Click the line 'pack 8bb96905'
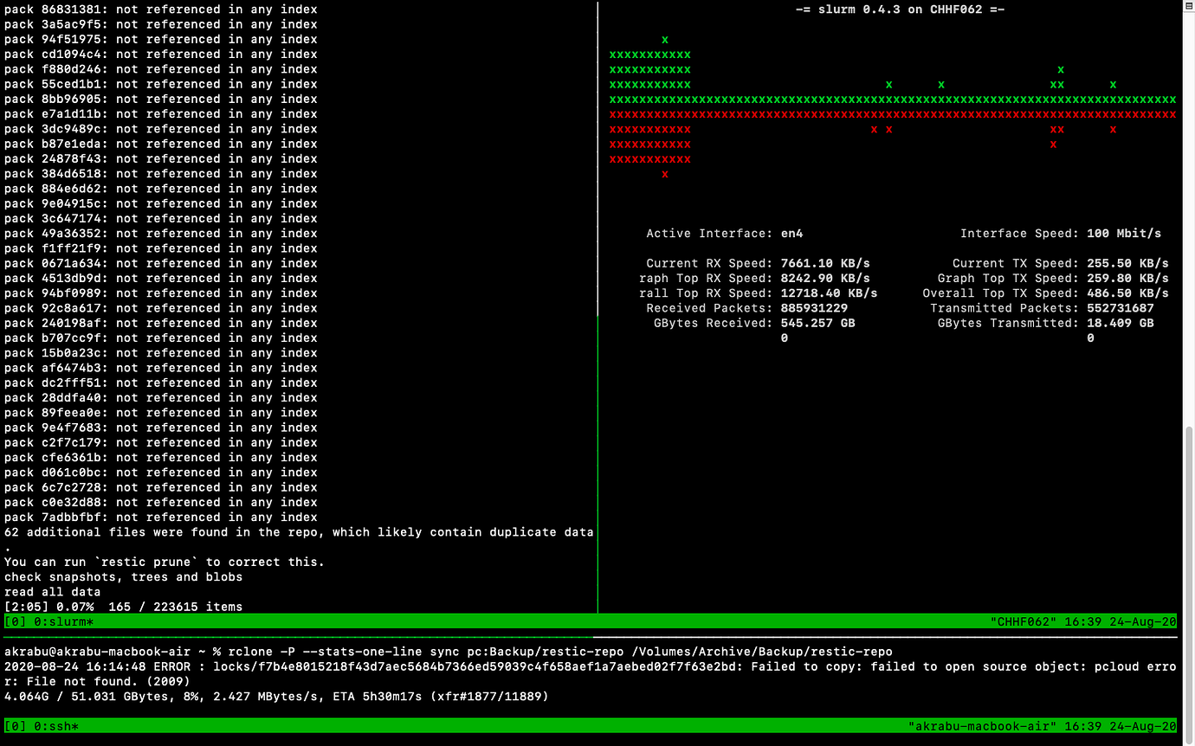1195x746 pixels. click(x=161, y=99)
